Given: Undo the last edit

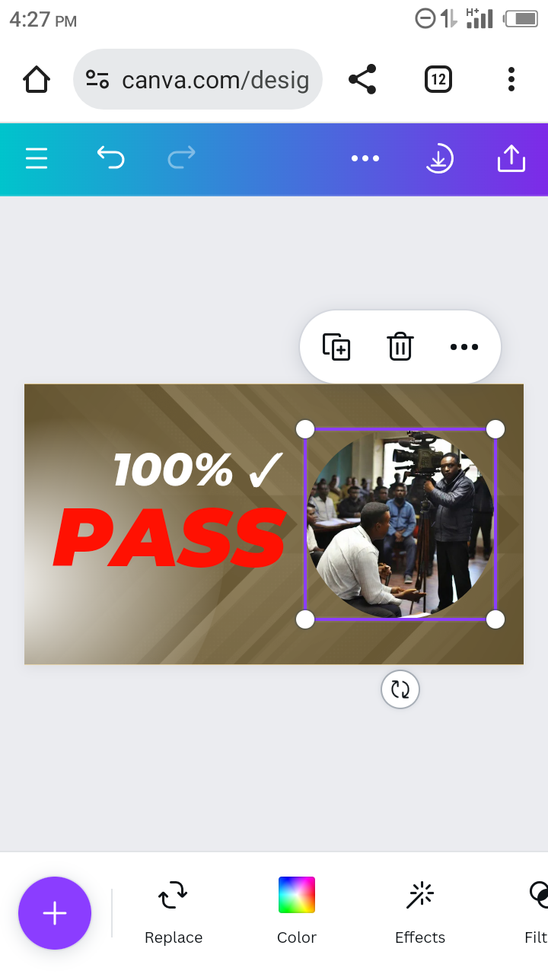Looking at the screenshot, I should pyautogui.click(x=110, y=158).
